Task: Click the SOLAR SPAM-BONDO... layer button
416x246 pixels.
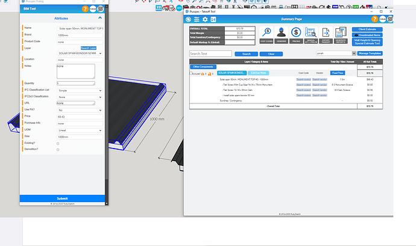Action: (x=232, y=73)
